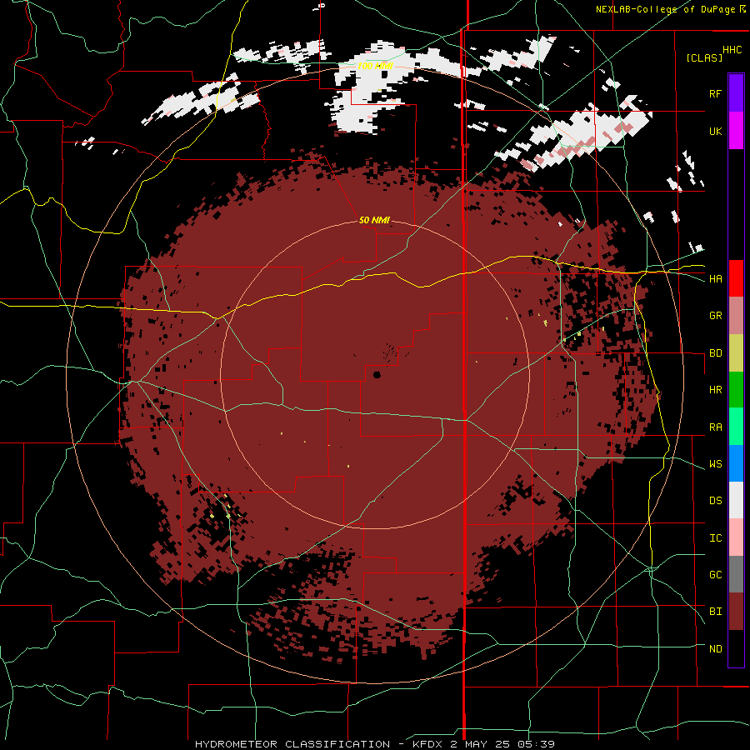Click the 'GC' legend label
This screenshot has width=750, height=750.
[x=715, y=575]
